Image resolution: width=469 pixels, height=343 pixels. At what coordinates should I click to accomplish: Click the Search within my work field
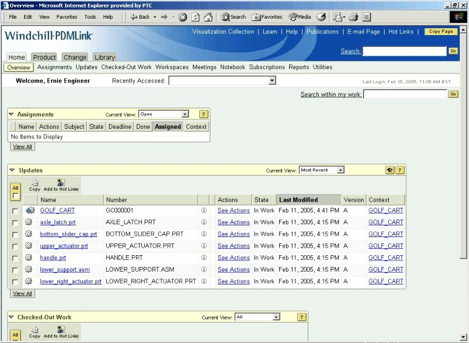pyautogui.click(x=405, y=94)
